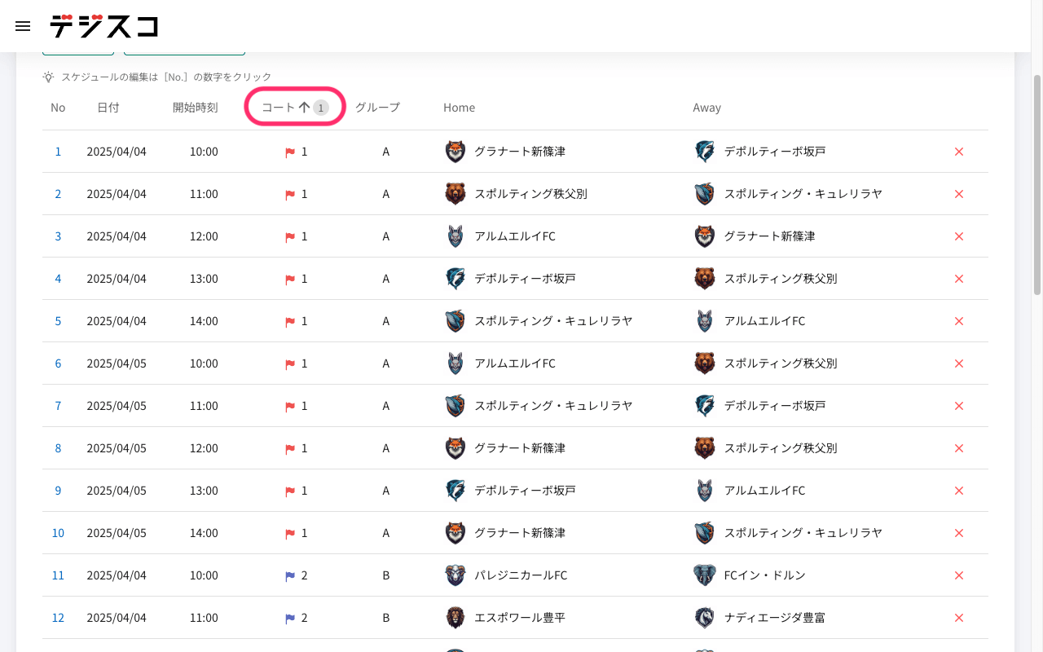
Task: Open schedule number 10 for editing
Action: click(x=58, y=533)
